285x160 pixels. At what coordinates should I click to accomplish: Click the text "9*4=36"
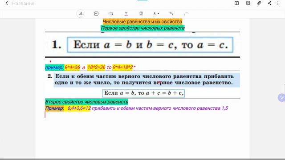(x=72, y=67)
